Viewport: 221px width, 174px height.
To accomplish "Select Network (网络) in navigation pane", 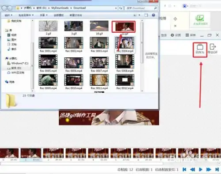I will point(10,82).
